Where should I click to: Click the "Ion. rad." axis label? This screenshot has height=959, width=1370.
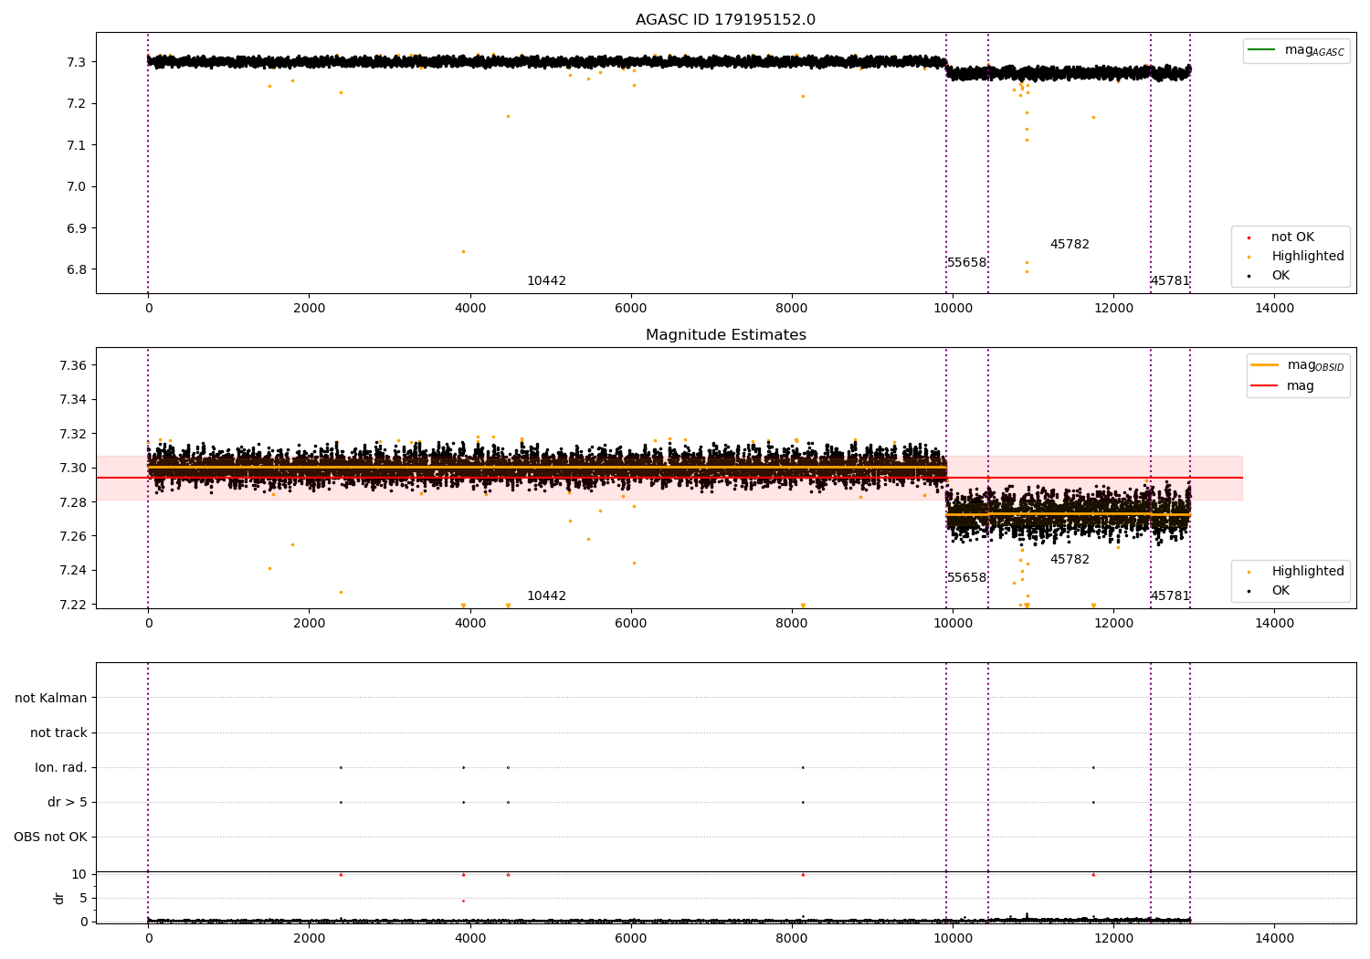point(61,768)
